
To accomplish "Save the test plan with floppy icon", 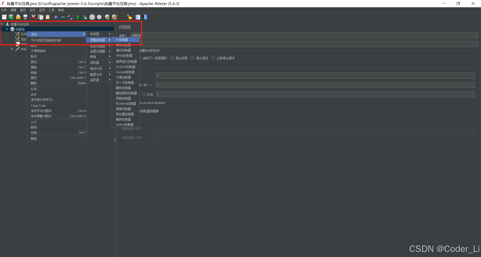I will (25, 17).
